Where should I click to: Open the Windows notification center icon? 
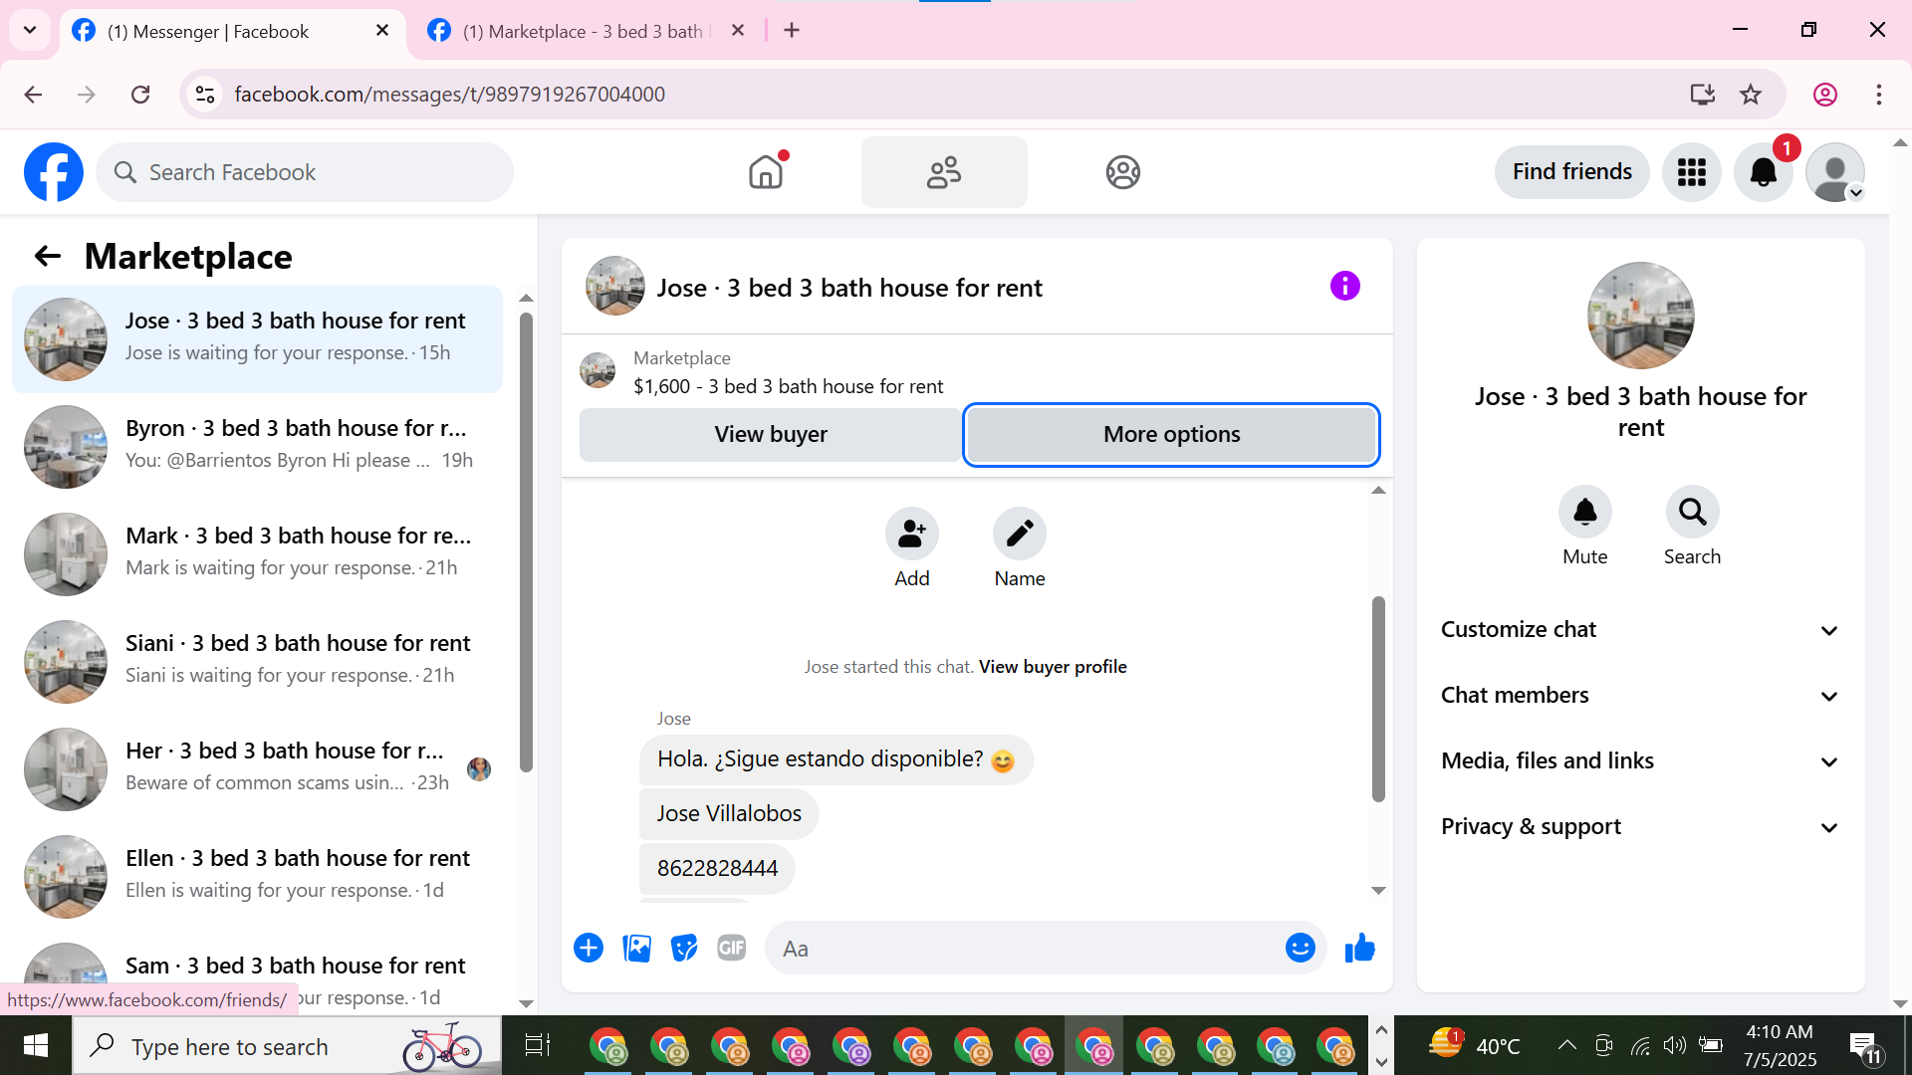coord(1865,1046)
